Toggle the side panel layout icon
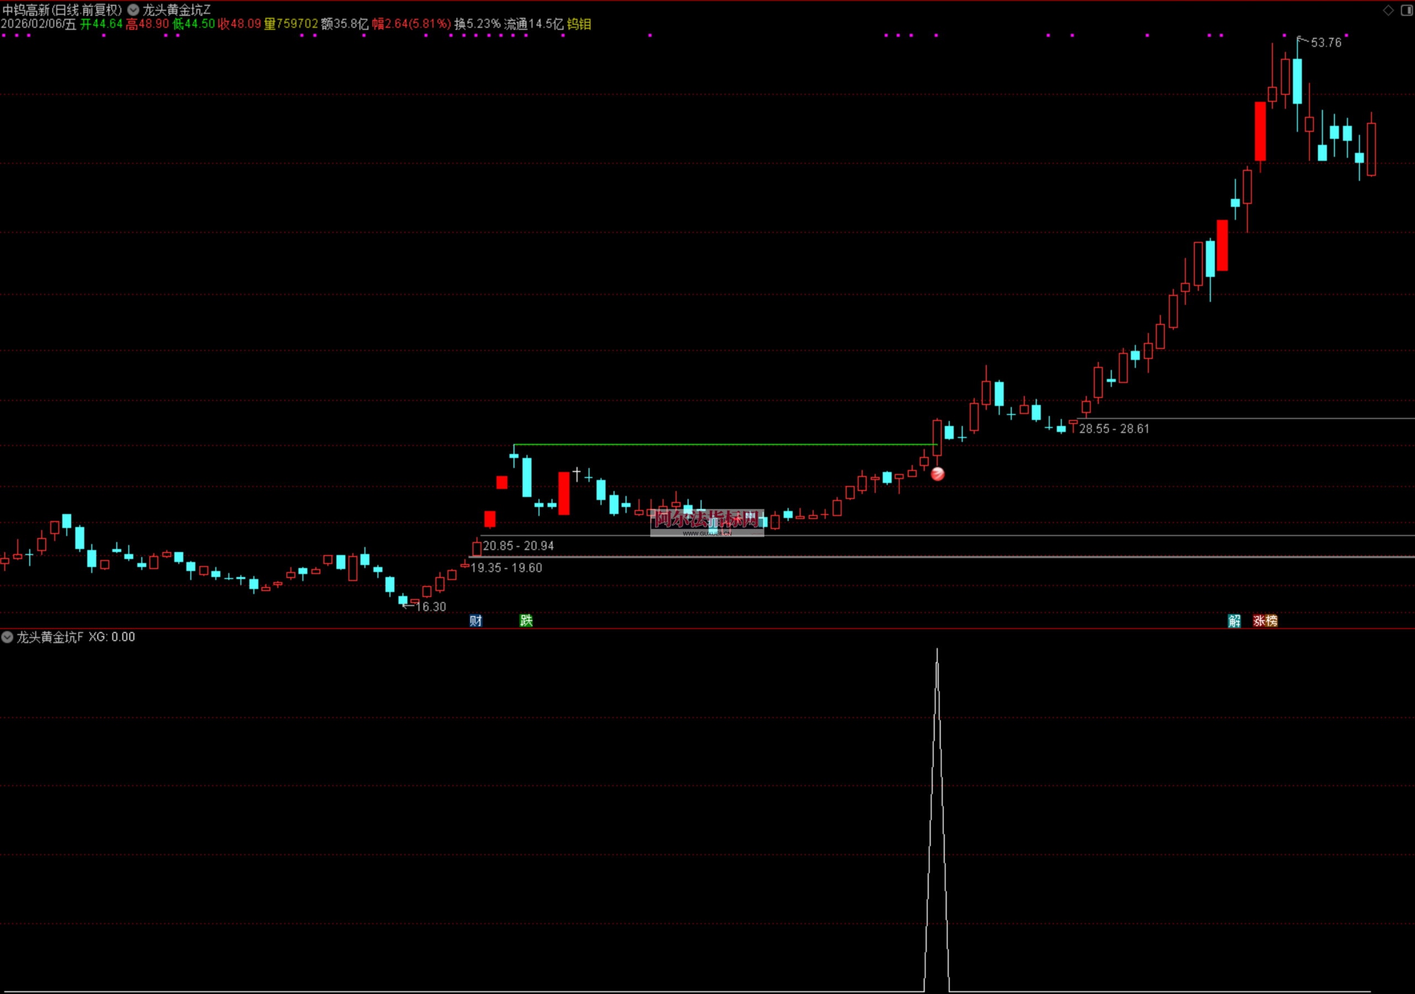Viewport: 1415px width, 994px height. click(x=1406, y=10)
